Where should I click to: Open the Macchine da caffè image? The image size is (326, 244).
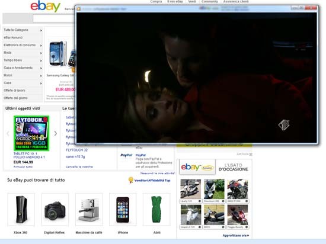(x=89, y=209)
